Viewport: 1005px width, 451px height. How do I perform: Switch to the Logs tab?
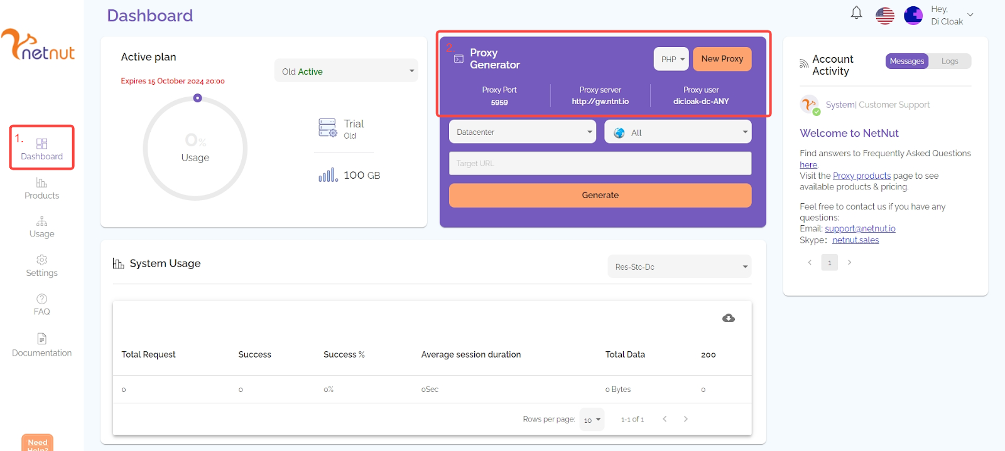pyautogui.click(x=950, y=61)
